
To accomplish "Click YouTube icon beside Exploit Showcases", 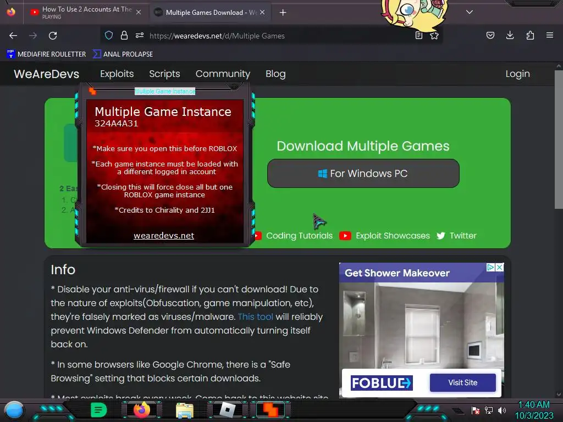I will (345, 236).
